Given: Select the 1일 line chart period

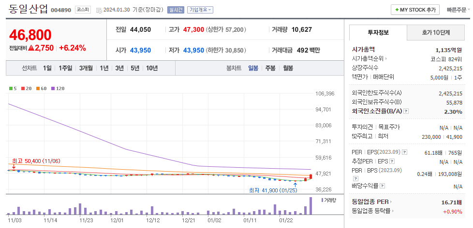Looking at the screenshot, I should 47,68.
